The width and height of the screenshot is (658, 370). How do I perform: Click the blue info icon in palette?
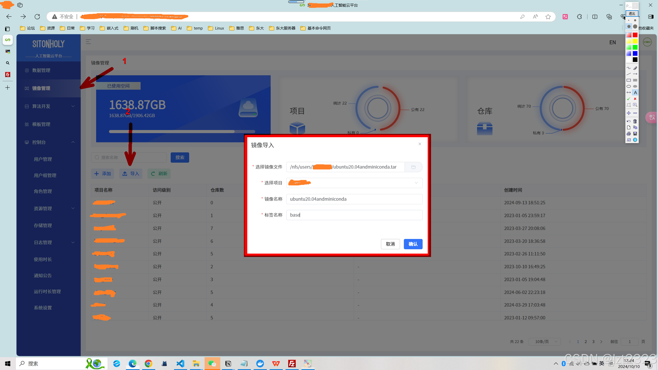pos(635,140)
